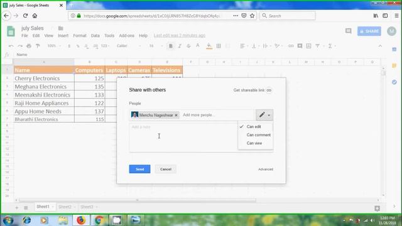
Task: Collapse the toolbar with the arrow
Action: click(380, 46)
